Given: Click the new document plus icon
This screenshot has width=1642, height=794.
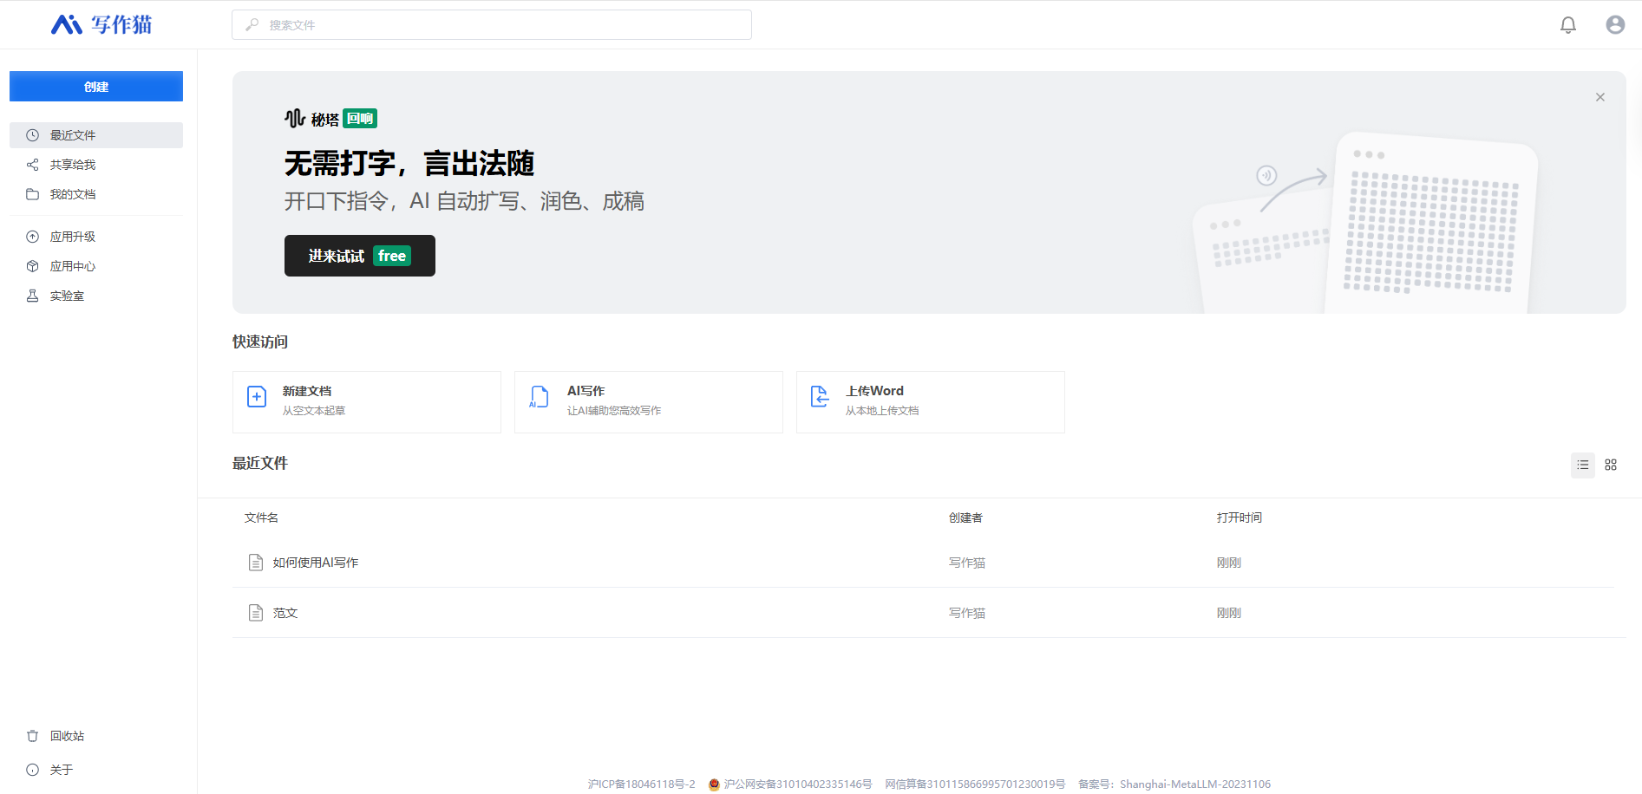Looking at the screenshot, I should point(257,397).
